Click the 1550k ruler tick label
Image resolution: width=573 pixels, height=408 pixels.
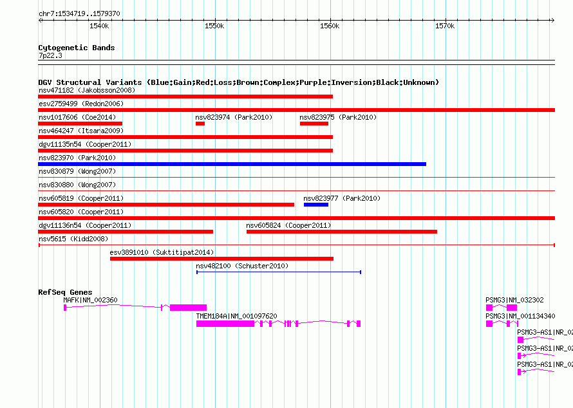click(x=214, y=26)
